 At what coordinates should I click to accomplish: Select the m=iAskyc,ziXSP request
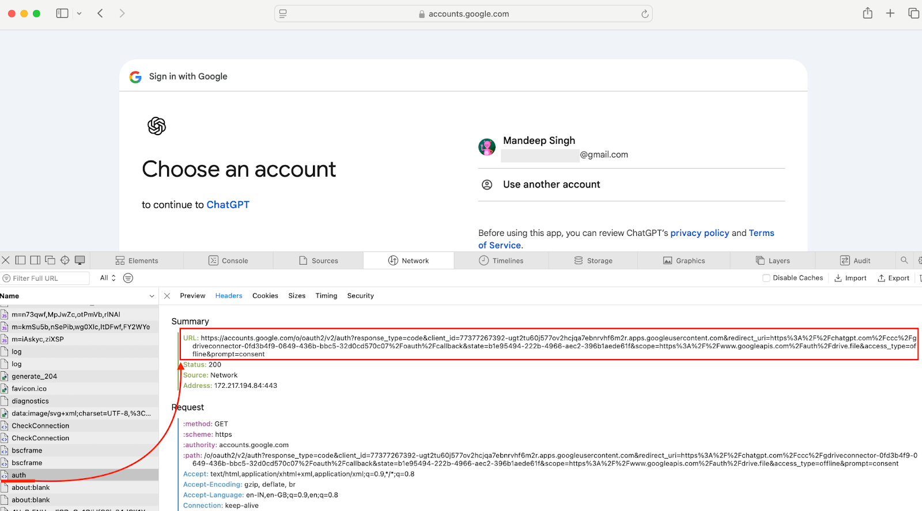click(79, 340)
